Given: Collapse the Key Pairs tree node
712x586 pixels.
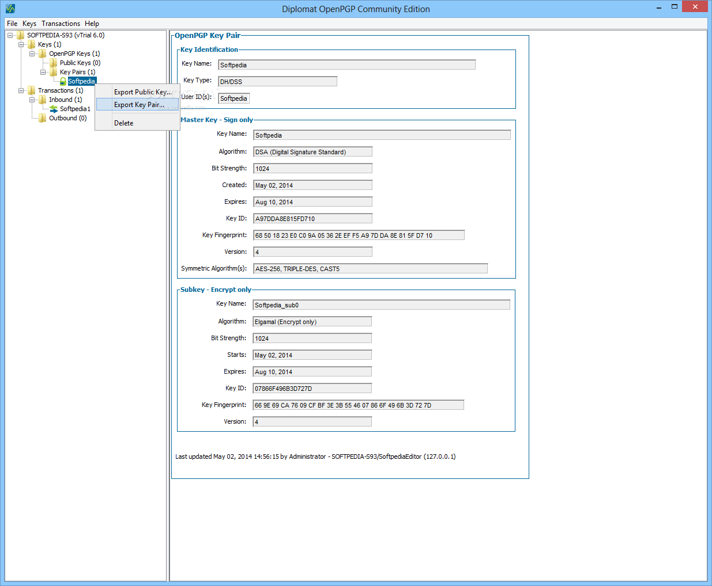Looking at the screenshot, I should click(43, 72).
